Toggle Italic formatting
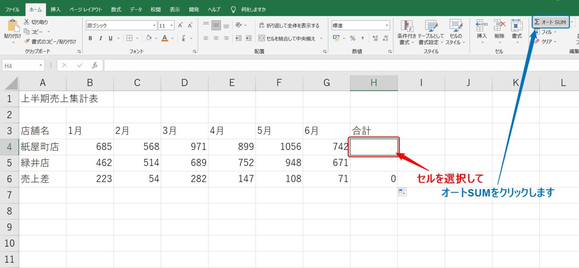The width and height of the screenshot is (579, 268). (x=101, y=38)
